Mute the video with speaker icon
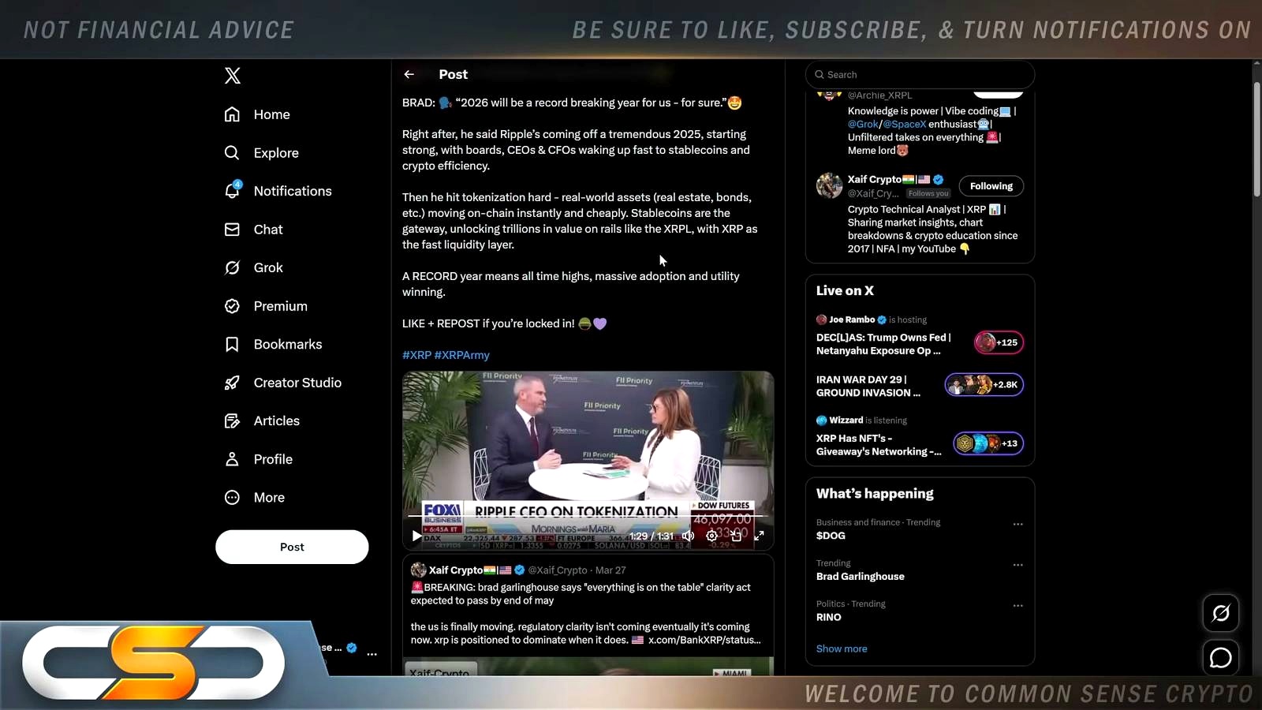 (x=689, y=536)
